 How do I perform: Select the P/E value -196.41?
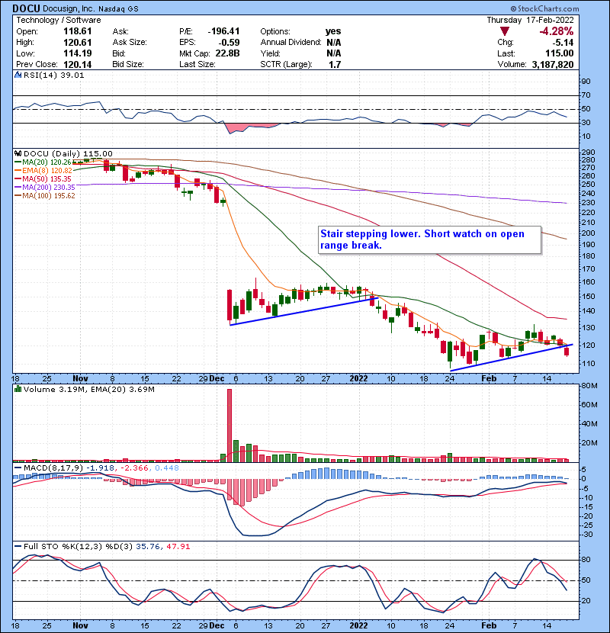coord(223,31)
